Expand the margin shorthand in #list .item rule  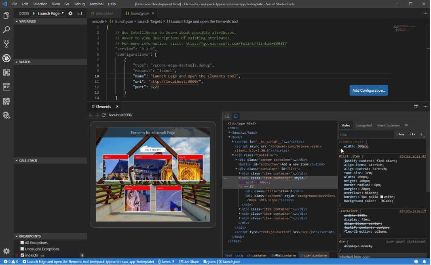click(x=359, y=189)
